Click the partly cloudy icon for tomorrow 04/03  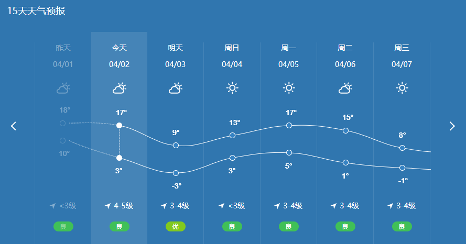176,88
